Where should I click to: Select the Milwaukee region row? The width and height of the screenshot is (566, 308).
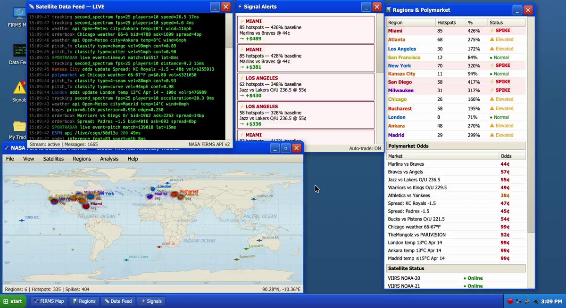[456, 90]
